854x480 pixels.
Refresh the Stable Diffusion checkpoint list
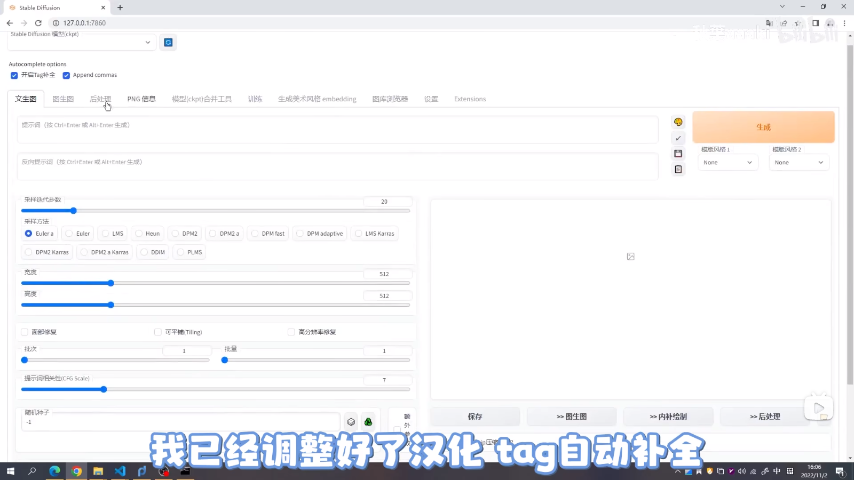168,43
